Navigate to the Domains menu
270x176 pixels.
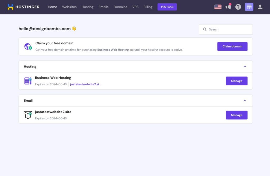coord(120,7)
